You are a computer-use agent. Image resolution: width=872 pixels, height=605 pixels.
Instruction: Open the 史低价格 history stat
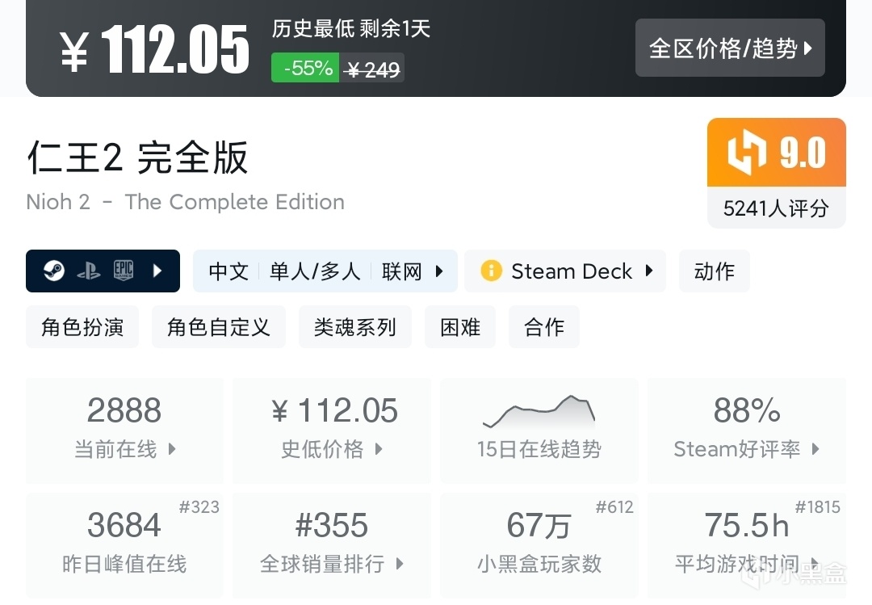tap(331, 429)
